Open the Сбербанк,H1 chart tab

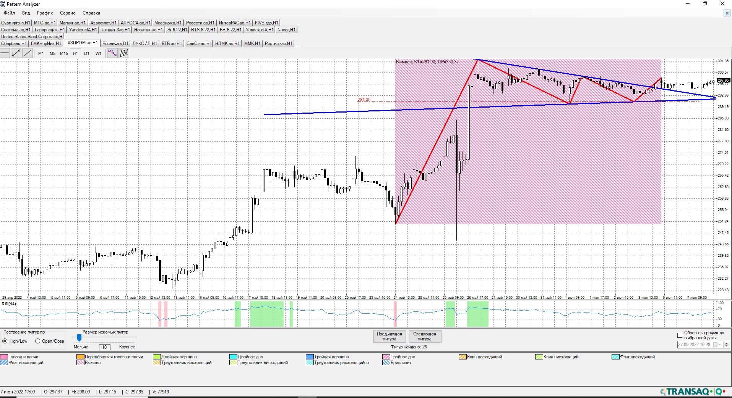[14, 44]
